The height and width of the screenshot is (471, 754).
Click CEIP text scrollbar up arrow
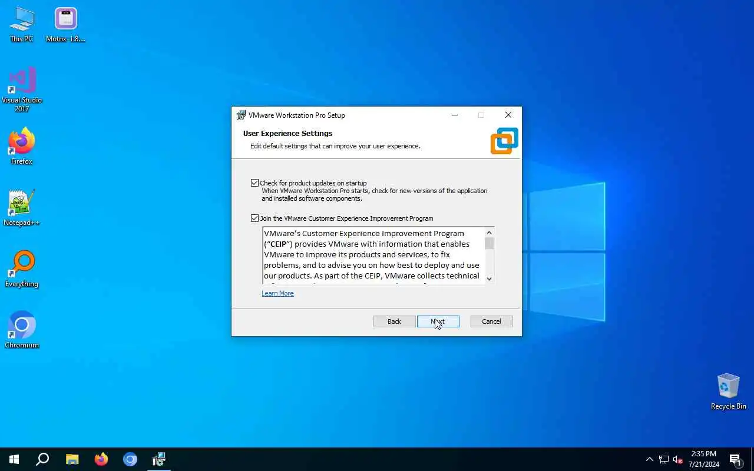click(x=489, y=233)
